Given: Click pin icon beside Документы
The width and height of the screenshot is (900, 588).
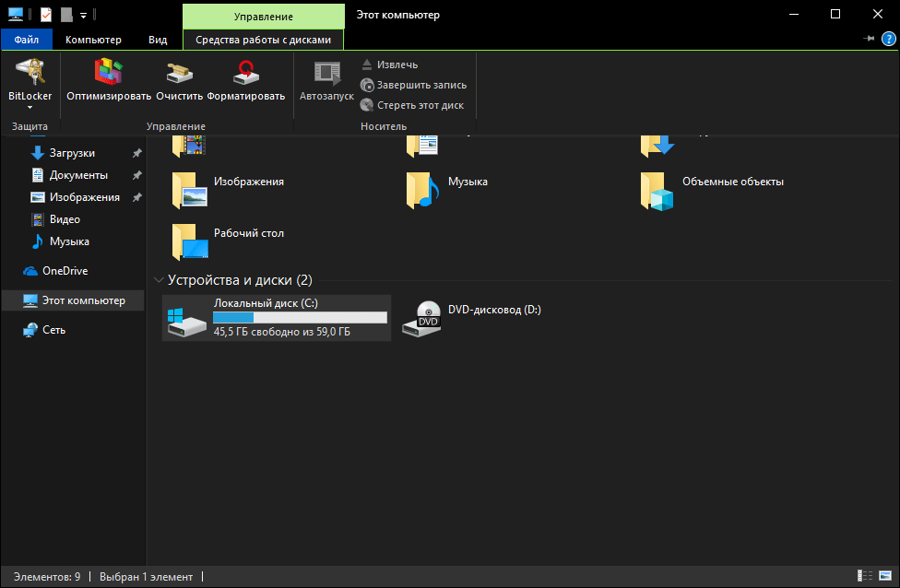Looking at the screenshot, I should pyautogui.click(x=136, y=175).
